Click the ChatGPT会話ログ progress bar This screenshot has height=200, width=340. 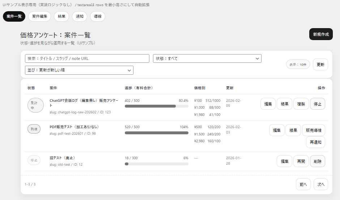click(x=156, y=106)
